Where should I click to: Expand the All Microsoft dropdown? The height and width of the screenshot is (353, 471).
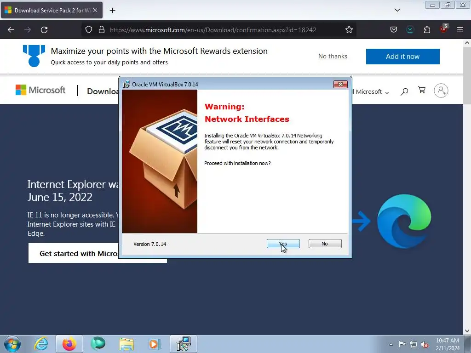pyautogui.click(x=372, y=92)
